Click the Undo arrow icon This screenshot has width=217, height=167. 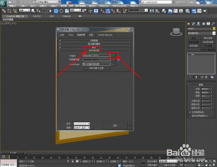(22, 2)
